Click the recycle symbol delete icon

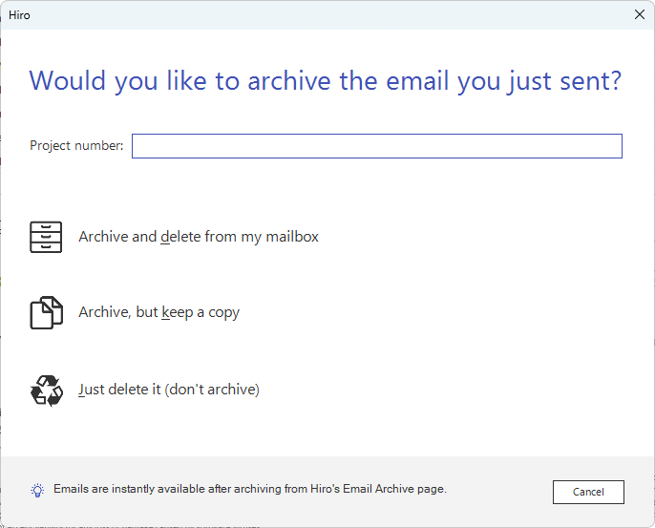[x=46, y=391]
